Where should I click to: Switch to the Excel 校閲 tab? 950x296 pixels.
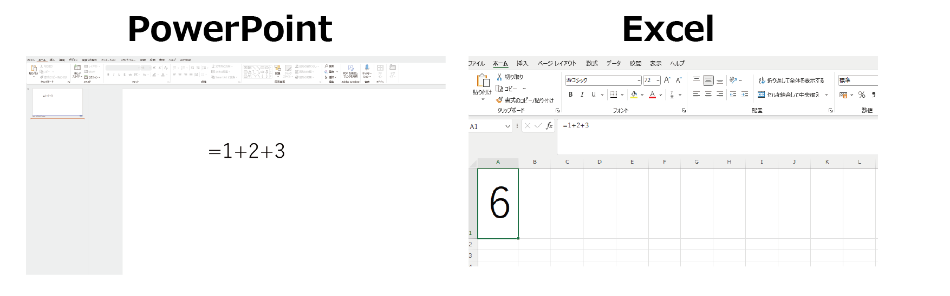[635, 63]
